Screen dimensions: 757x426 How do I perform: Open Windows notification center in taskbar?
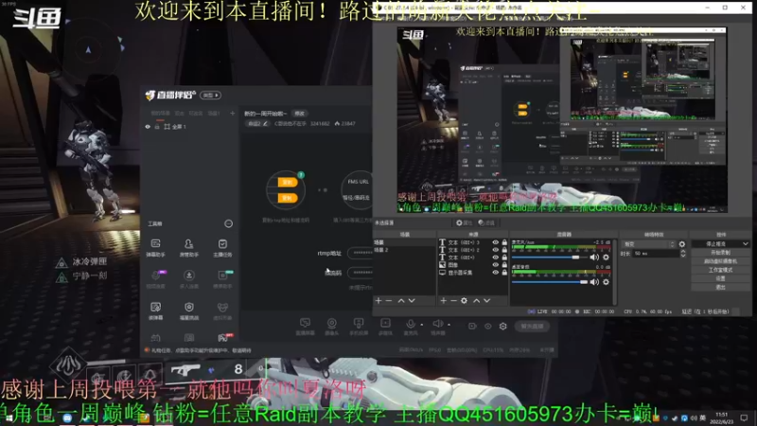[744, 417]
